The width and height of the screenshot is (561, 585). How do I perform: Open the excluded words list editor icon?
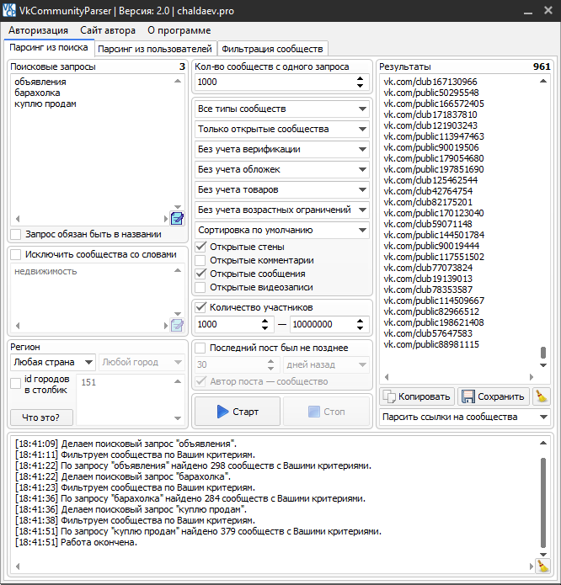tap(177, 325)
